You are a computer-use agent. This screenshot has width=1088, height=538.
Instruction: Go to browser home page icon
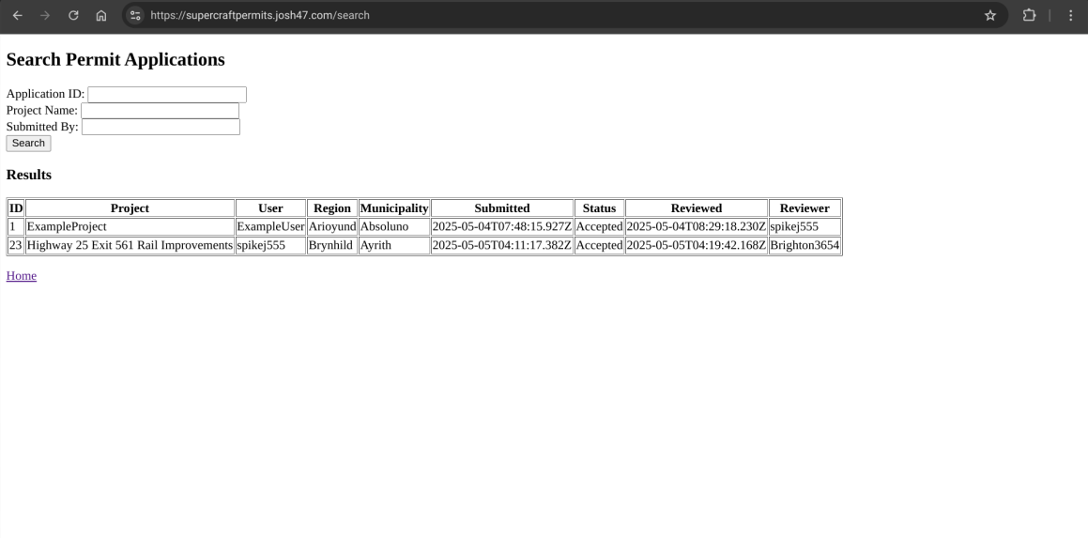click(101, 15)
